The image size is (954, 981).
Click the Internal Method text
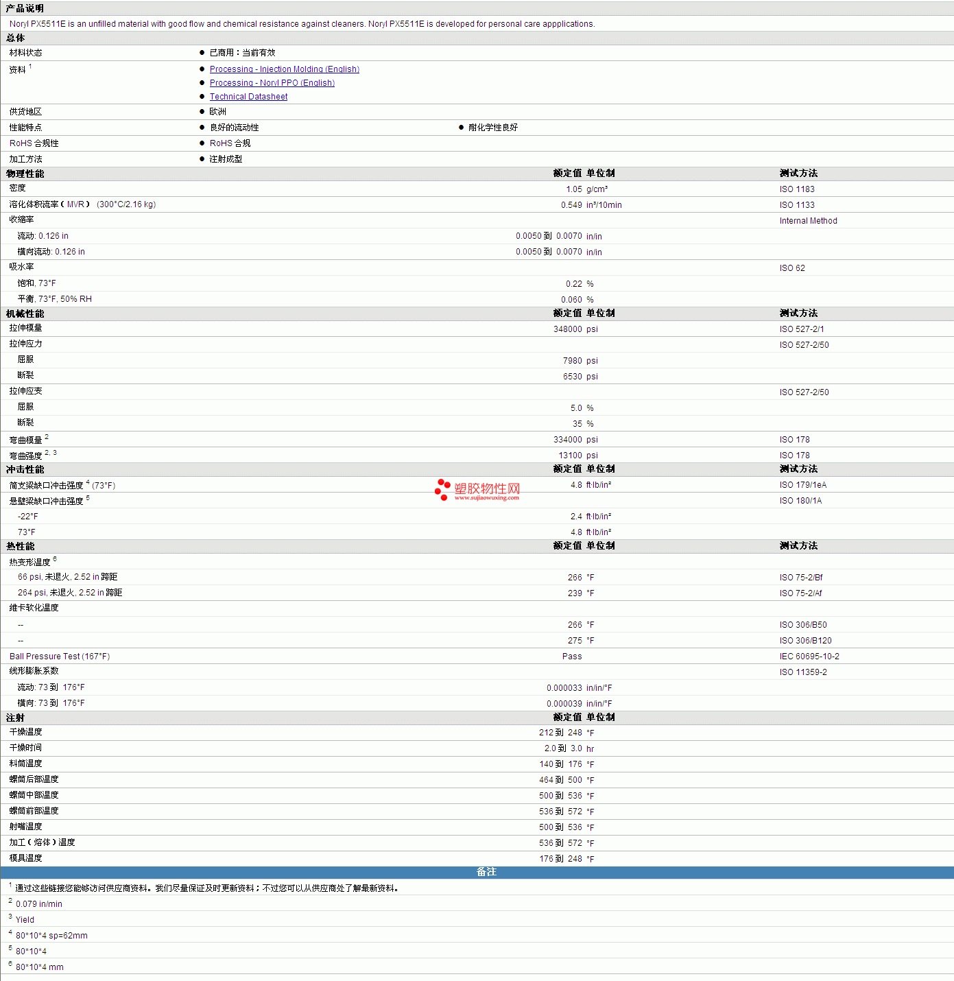click(808, 221)
